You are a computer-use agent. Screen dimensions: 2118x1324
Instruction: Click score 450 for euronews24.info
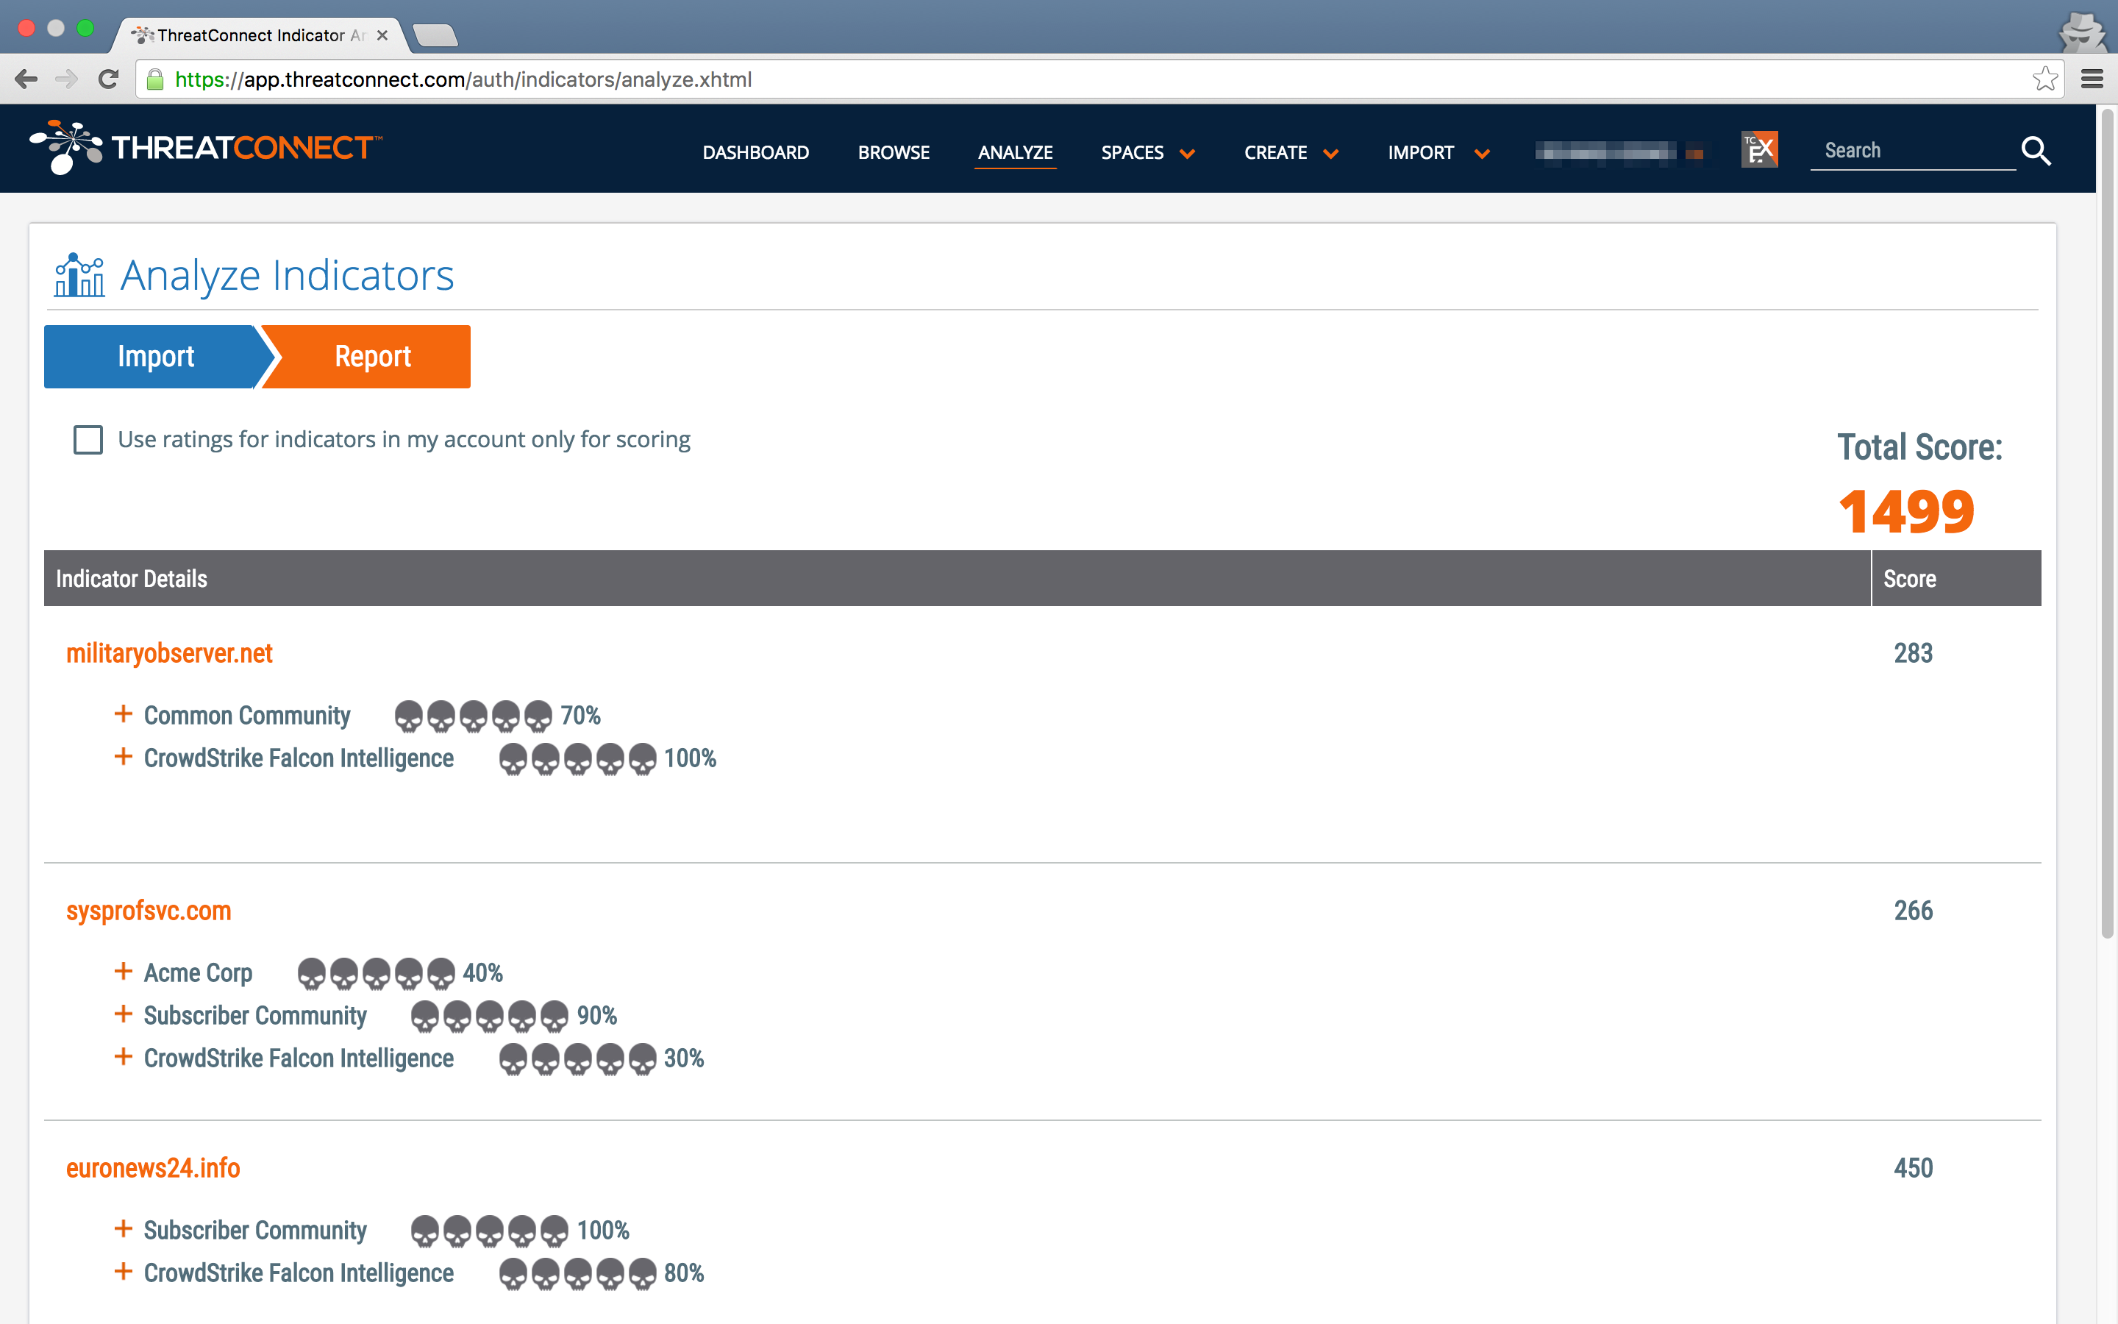(1914, 1168)
